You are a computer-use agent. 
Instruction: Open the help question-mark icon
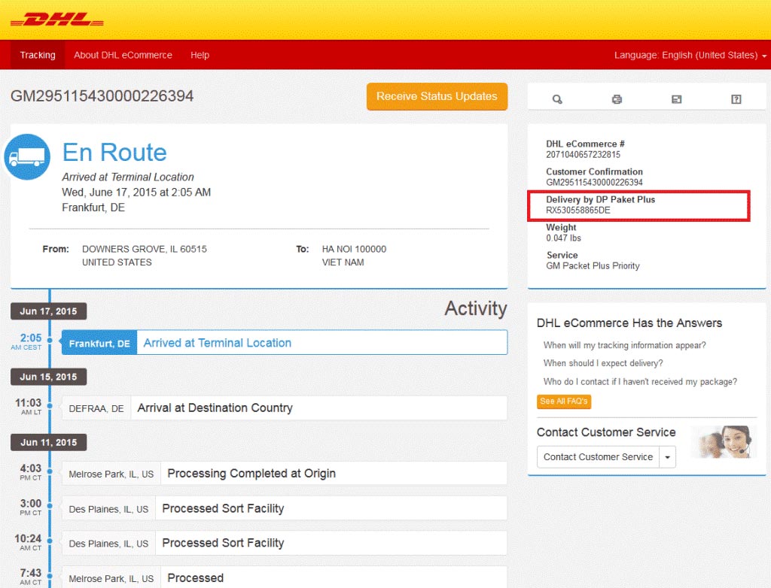(736, 99)
